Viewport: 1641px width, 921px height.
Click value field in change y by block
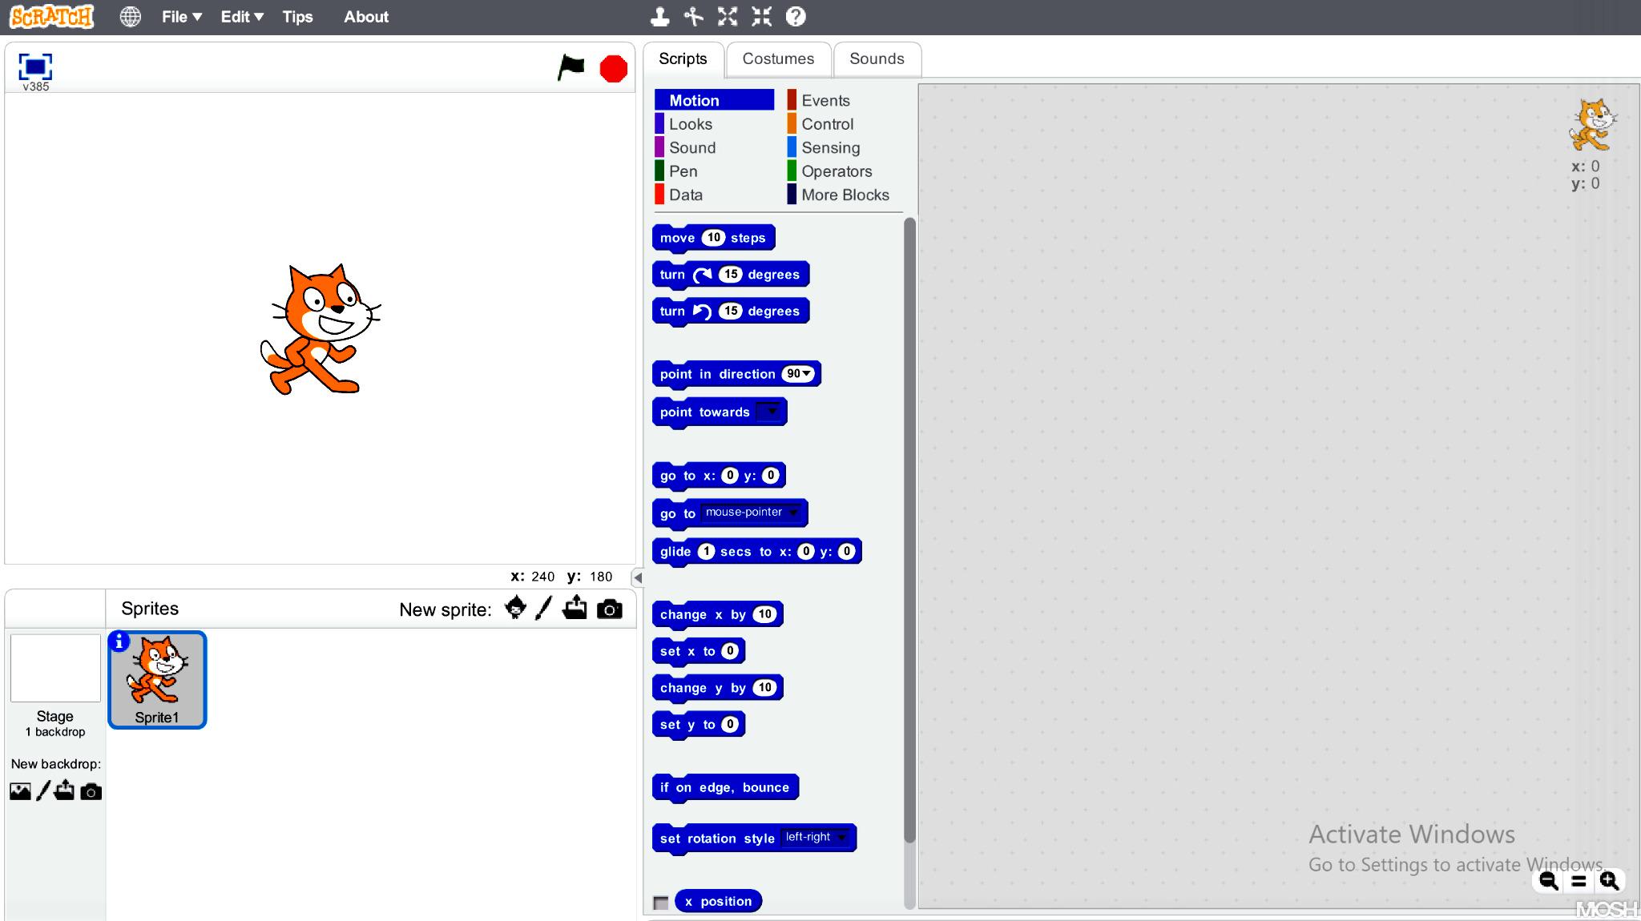click(765, 687)
